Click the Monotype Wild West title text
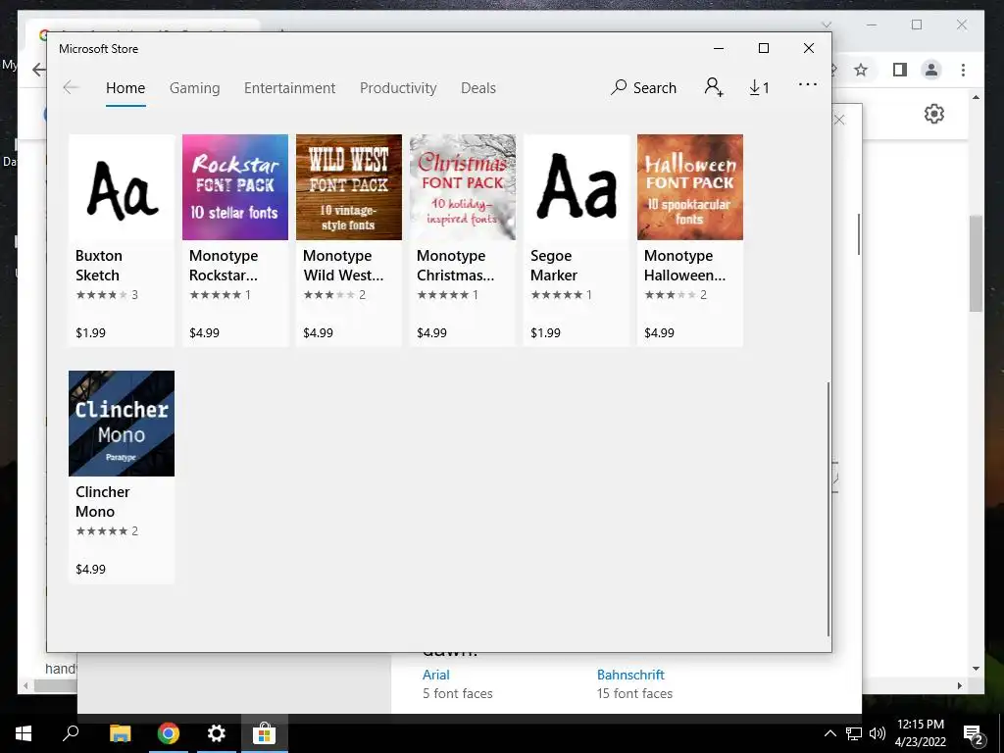Viewport: 1004px width, 753px height. pos(343,265)
